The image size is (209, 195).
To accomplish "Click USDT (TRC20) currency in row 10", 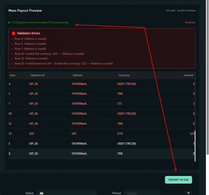I will pos(127,113).
